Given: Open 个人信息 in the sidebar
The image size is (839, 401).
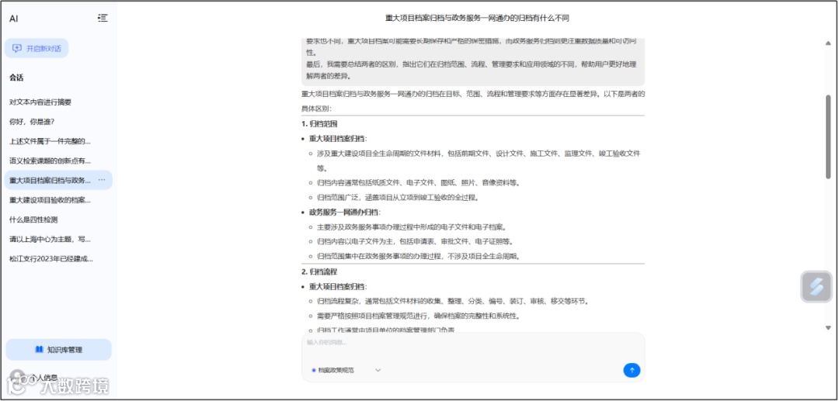Looking at the screenshot, I should coord(43,378).
